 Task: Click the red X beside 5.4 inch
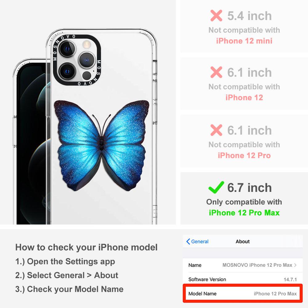pyautogui.click(x=216, y=15)
